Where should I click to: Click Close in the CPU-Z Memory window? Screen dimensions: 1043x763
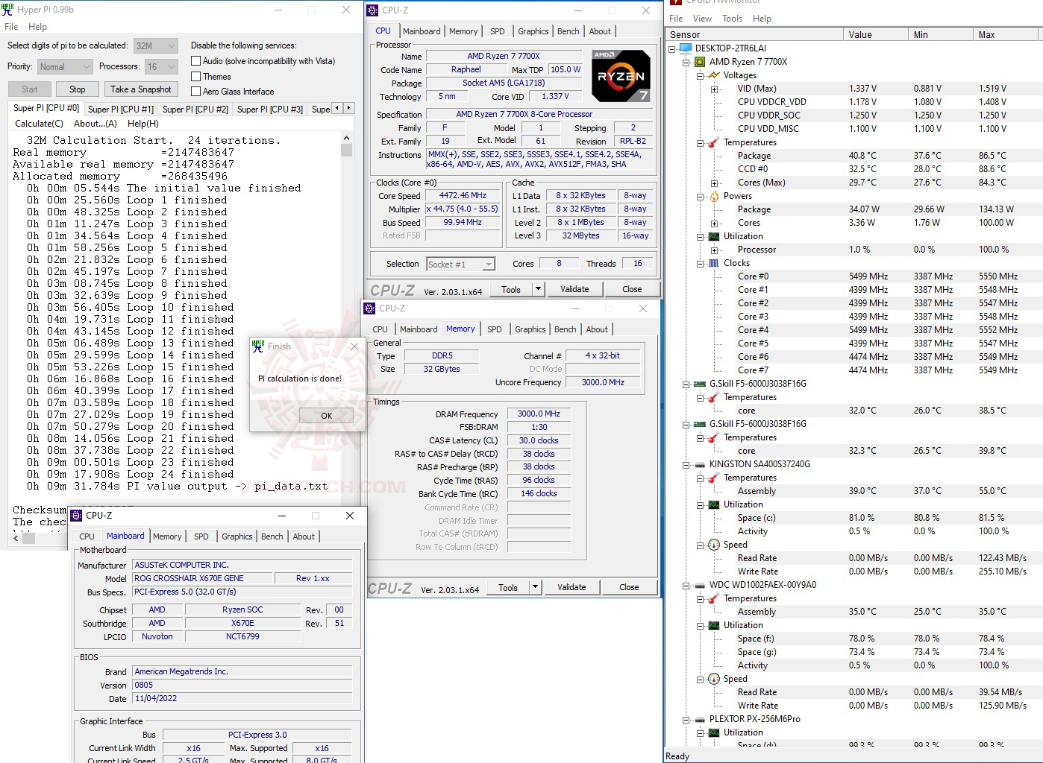pyautogui.click(x=629, y=587)
